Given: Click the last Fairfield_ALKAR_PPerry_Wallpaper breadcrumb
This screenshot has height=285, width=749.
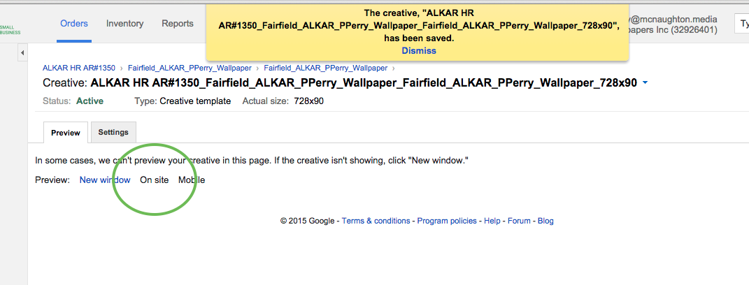Looking at the screenshot, I should (325, 68).
